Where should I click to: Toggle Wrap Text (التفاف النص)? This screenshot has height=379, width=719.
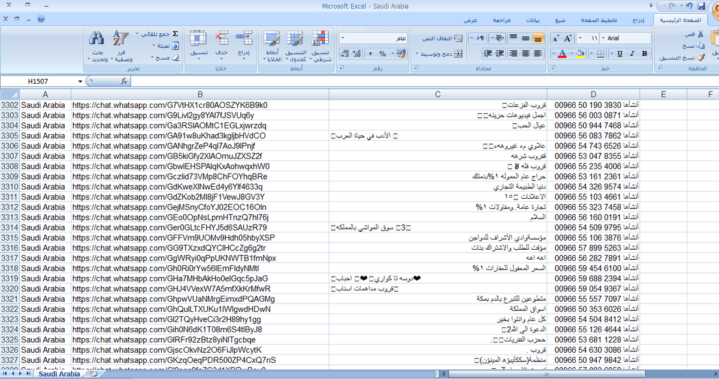coord(440,38)
